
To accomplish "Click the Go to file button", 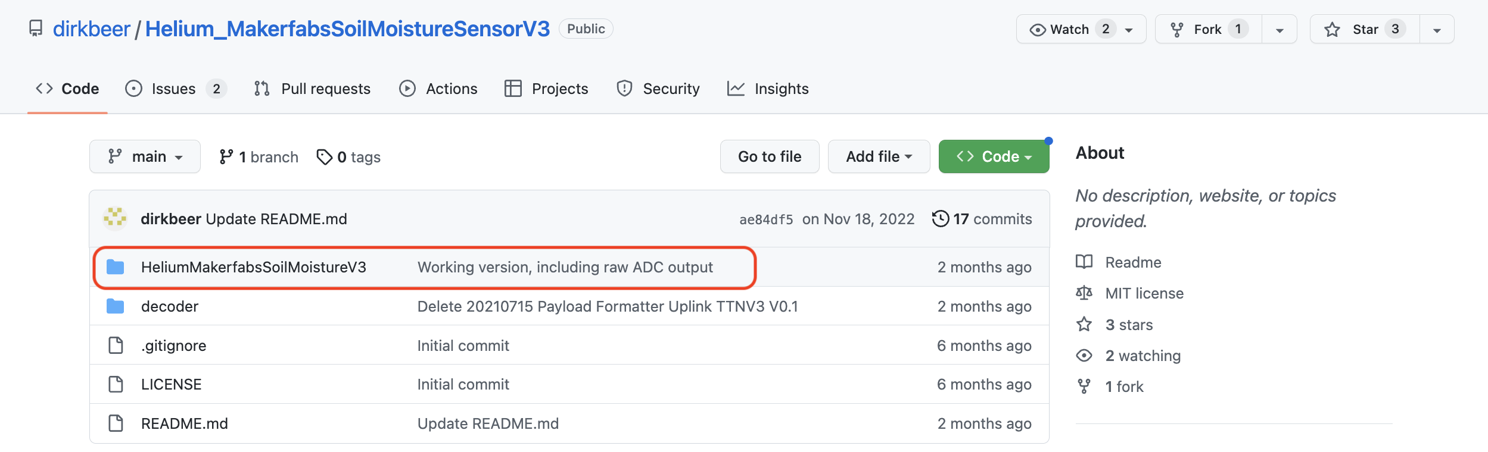I will [x=769, y=157].
